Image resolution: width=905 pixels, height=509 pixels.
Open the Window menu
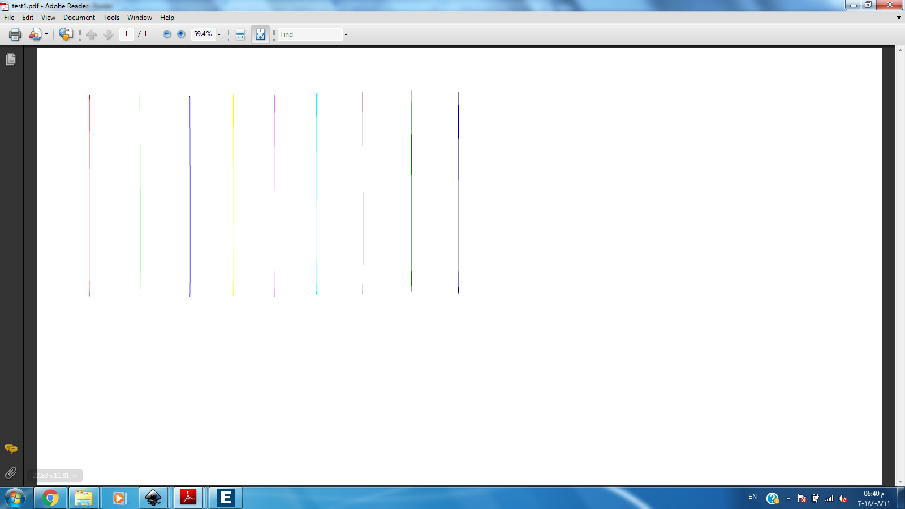point(140,18)
